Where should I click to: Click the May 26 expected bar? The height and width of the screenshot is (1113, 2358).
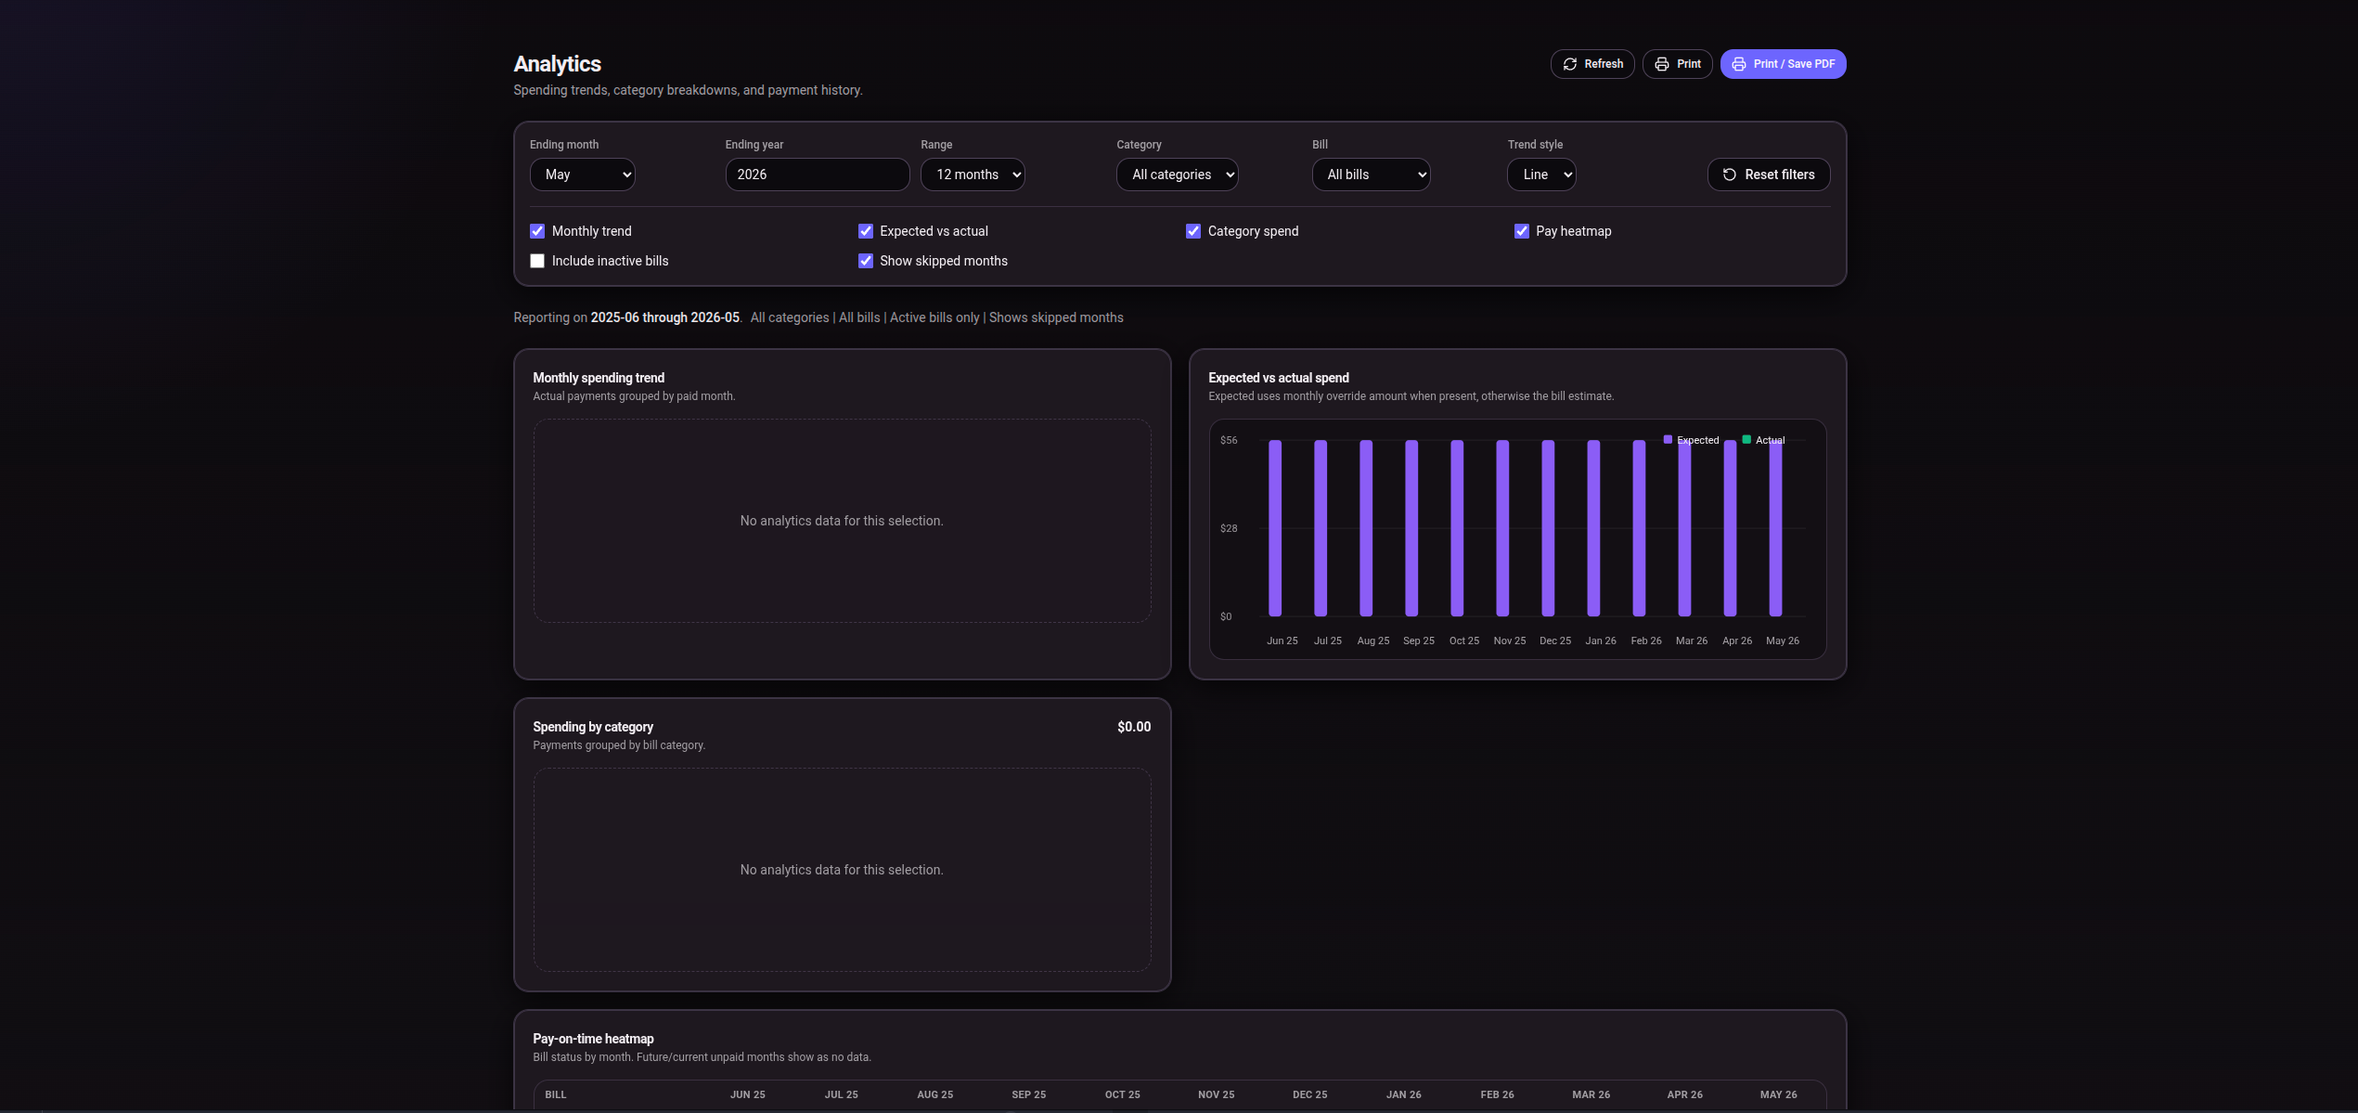[x=1775, y=527]
